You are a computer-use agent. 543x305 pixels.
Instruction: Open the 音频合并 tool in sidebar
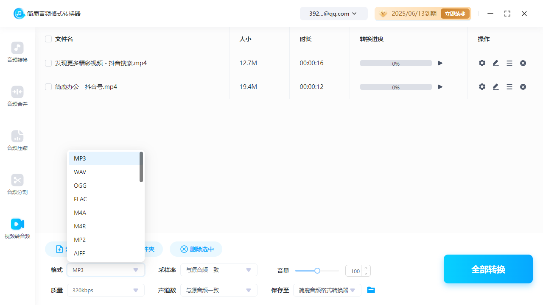click(17, 97)
